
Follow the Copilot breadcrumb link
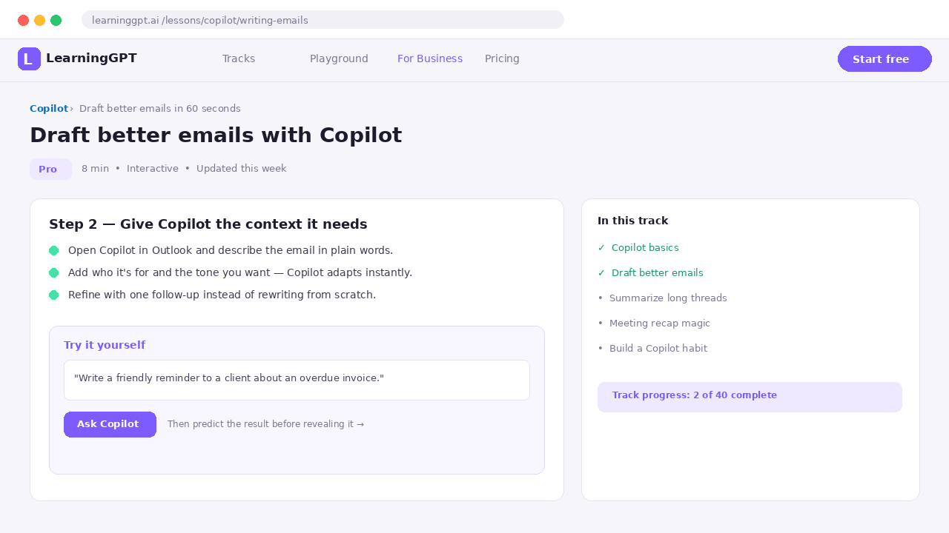pyautogui.click(x=49, y=109)
